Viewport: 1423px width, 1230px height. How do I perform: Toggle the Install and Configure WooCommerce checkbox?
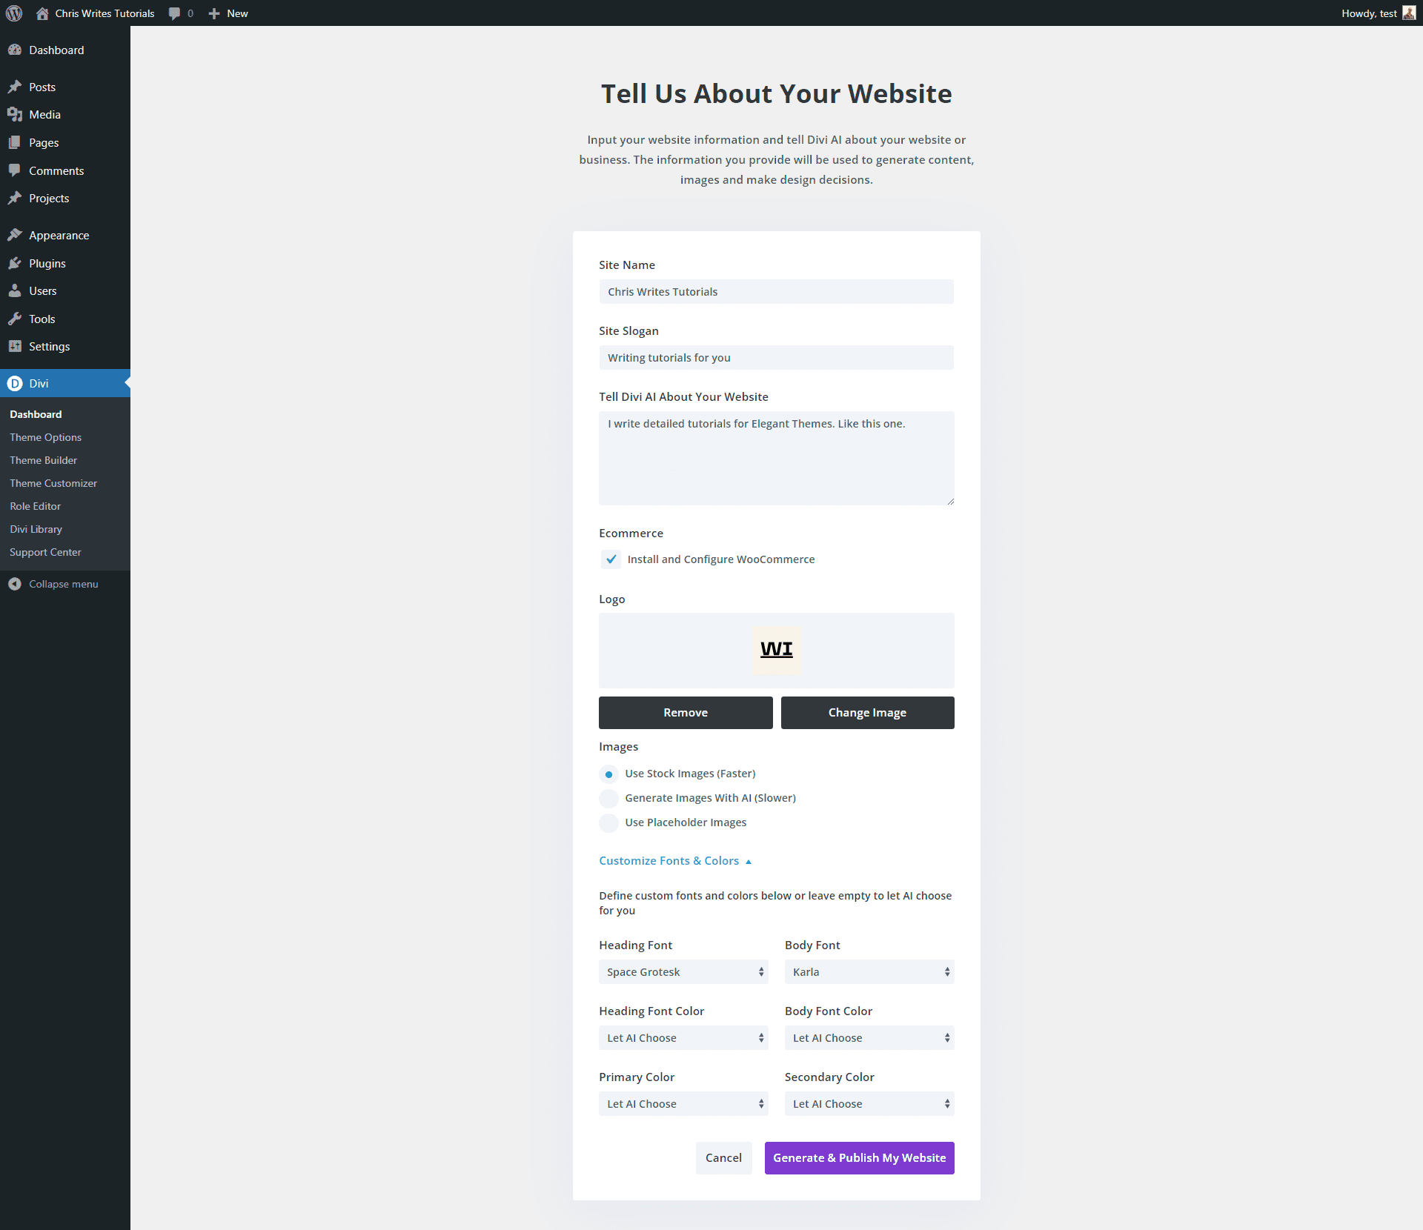point(610,559)
